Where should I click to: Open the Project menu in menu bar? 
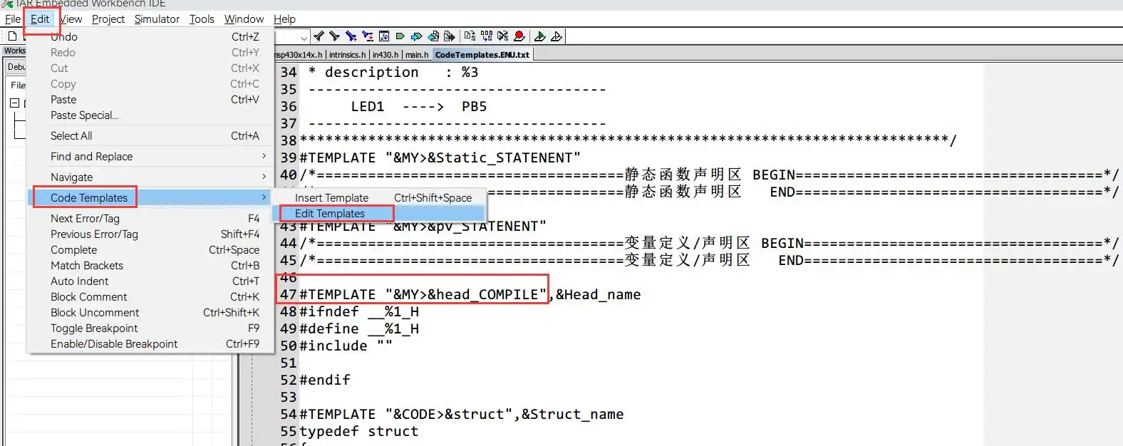coord(108,19)
